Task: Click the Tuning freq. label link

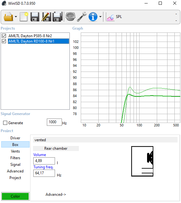Action: coord(43,167)
